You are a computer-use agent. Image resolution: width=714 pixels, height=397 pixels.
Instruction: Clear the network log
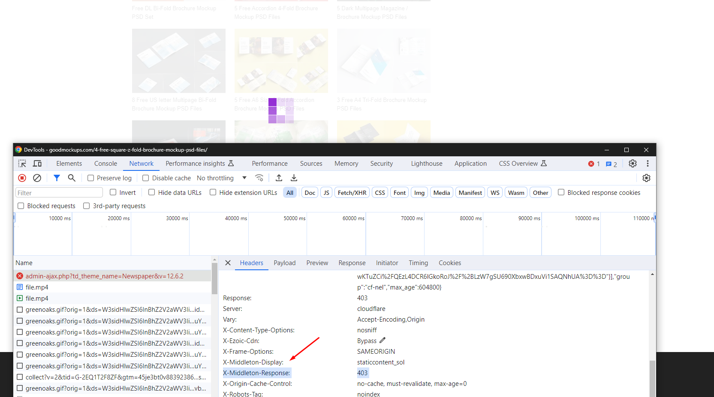point(37,178)
